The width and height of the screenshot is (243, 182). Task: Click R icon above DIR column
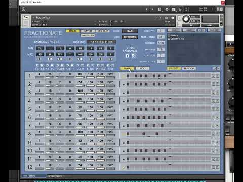[x=113, y=65]
